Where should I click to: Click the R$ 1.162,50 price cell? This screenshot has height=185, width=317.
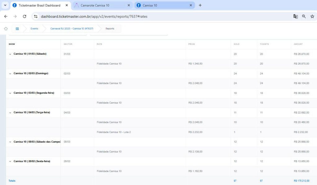195,171
